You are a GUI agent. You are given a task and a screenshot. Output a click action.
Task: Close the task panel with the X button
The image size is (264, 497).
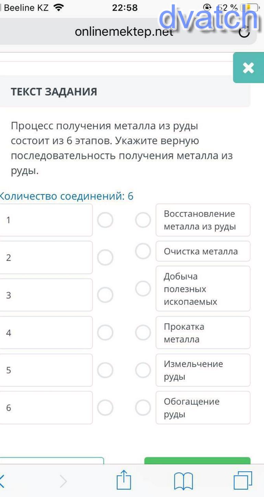(x=248, y=68)
